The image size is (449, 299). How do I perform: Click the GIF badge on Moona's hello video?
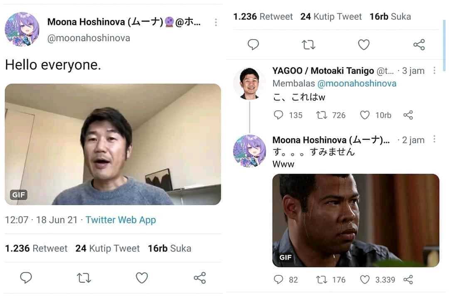(x=17, y=195)
